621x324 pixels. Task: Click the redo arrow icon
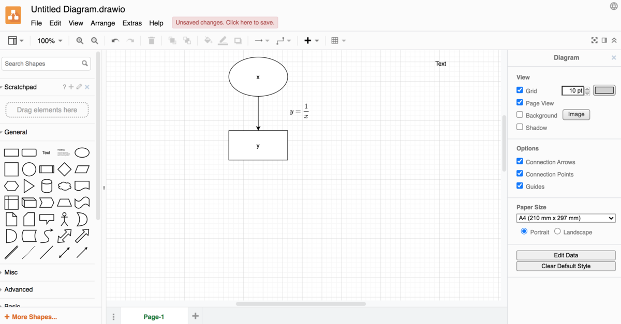click(130, 40)
